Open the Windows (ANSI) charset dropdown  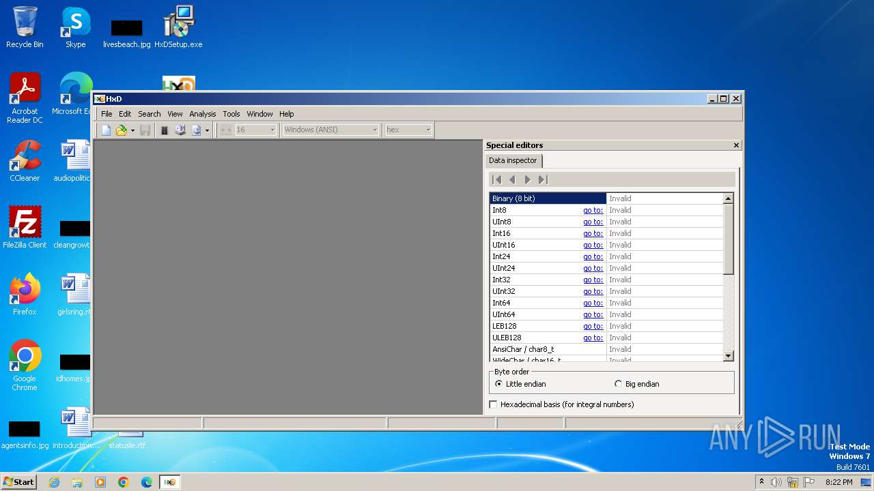(330, 130)
